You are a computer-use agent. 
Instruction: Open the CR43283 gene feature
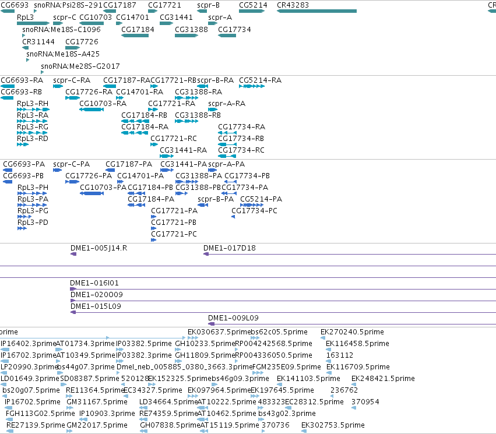(x=316, y=11)
